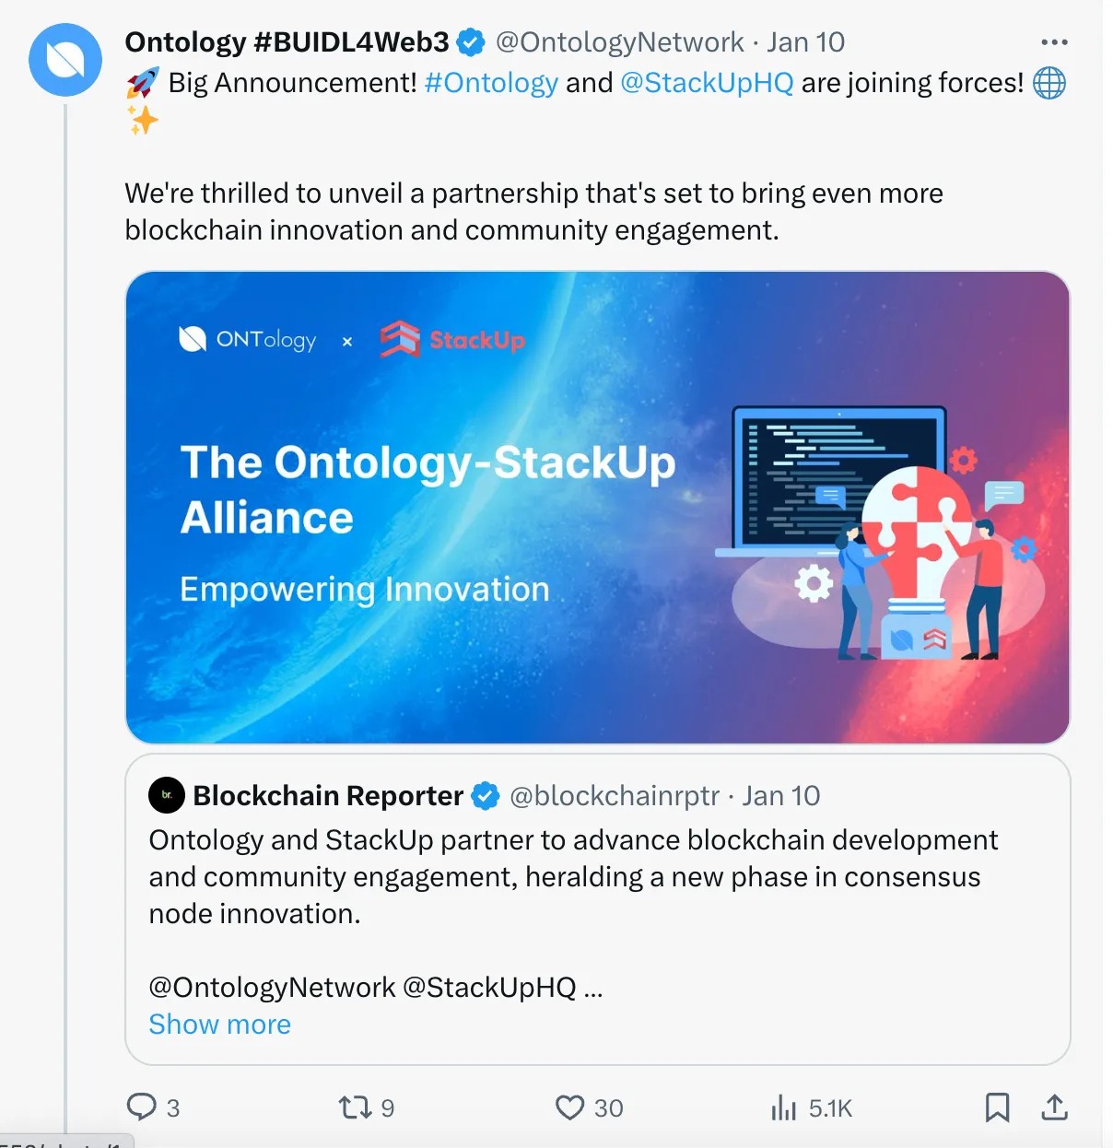
Task: Bookmark this Ontology tweet
Action: click(x=997, y=1107)
